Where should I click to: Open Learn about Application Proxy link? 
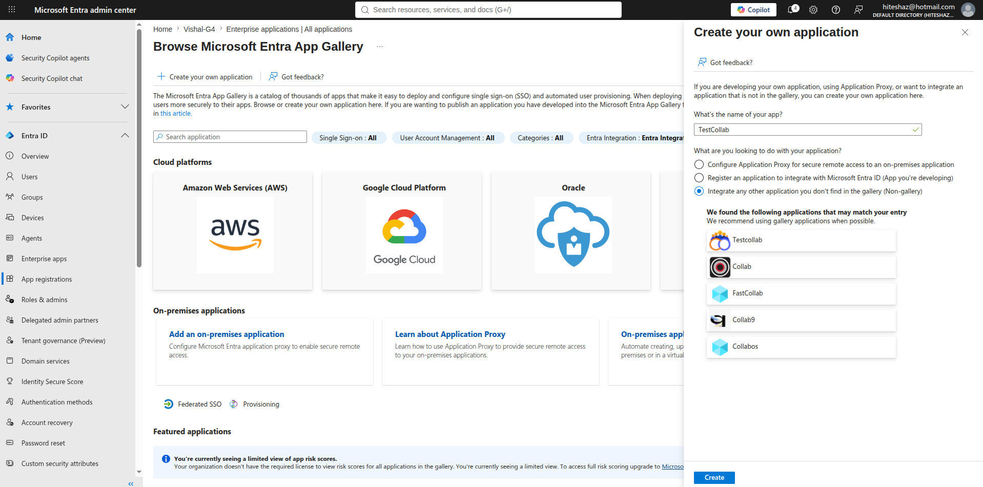pyautogui.click(x=450, y=334)
